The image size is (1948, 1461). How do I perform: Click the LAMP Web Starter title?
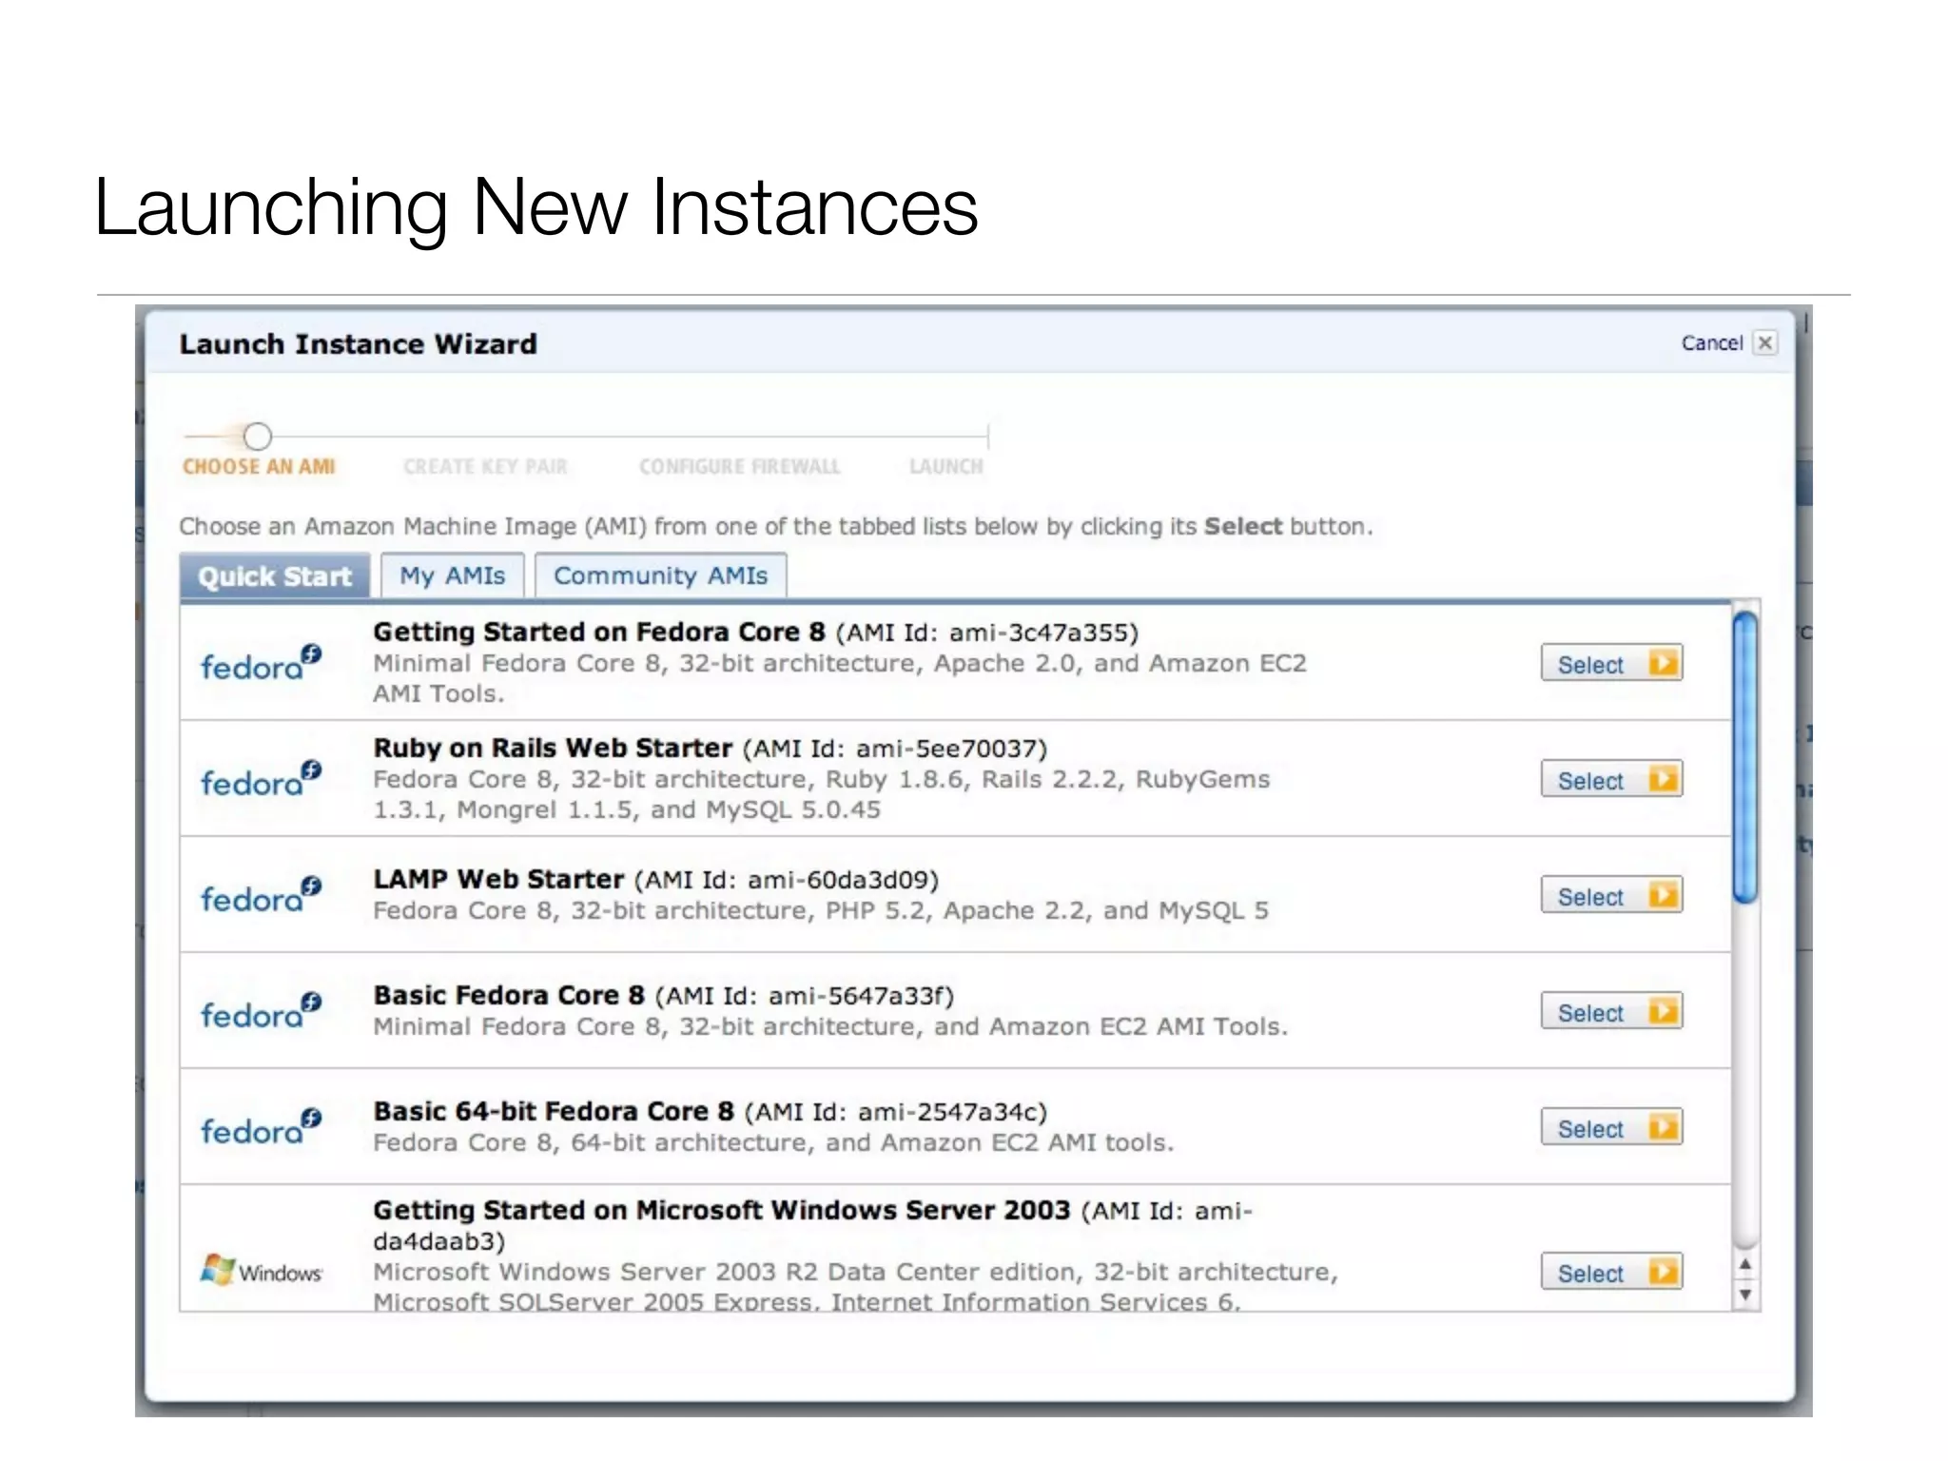click(x=498, y=880)
